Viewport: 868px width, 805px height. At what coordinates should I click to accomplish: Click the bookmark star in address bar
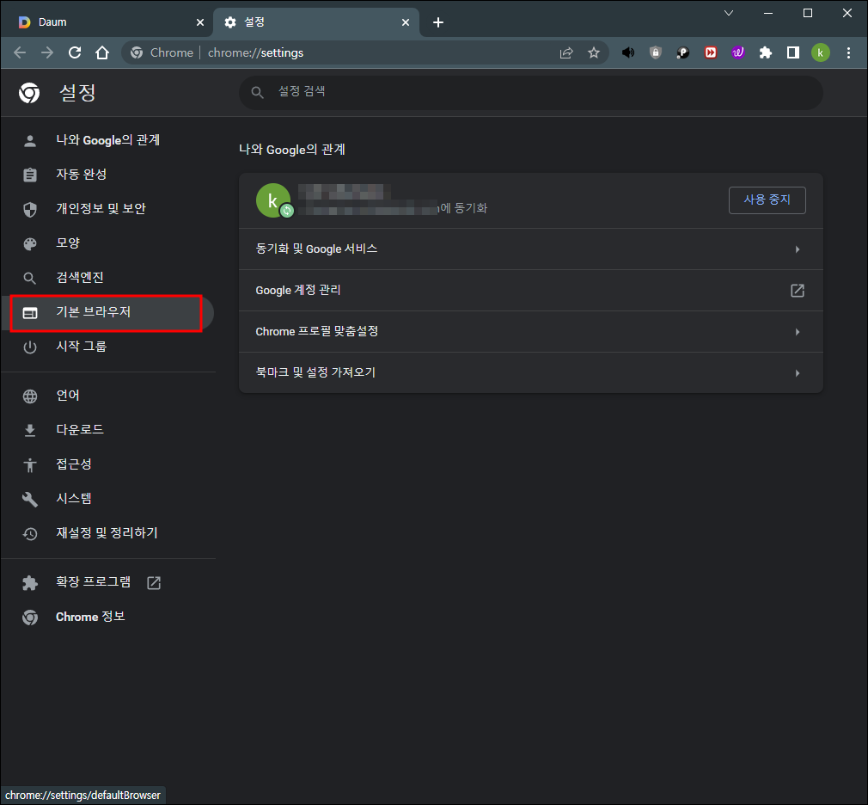594,52
